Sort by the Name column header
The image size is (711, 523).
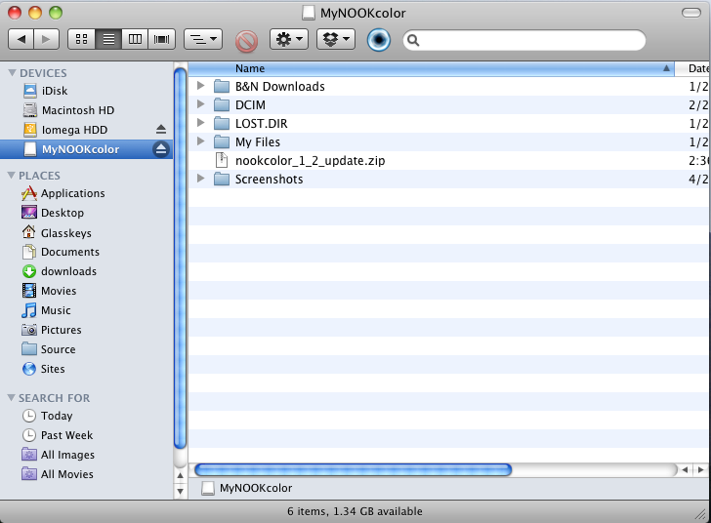click(x=430, y=68)
